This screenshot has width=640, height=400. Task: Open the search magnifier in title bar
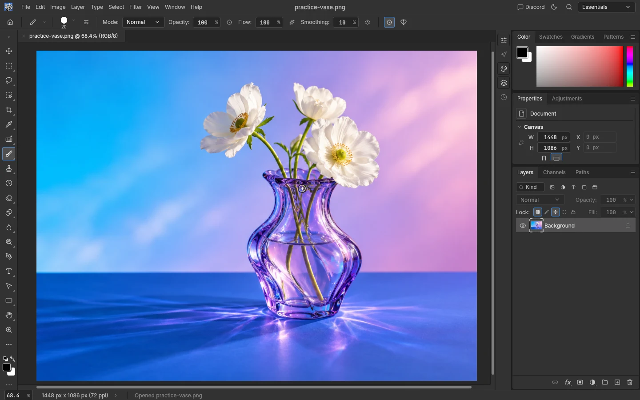tap(569, 7)
